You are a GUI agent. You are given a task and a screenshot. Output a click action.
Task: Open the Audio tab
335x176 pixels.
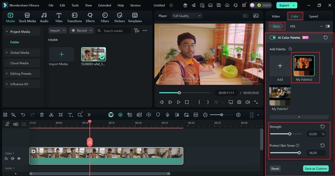click(44, 18)
